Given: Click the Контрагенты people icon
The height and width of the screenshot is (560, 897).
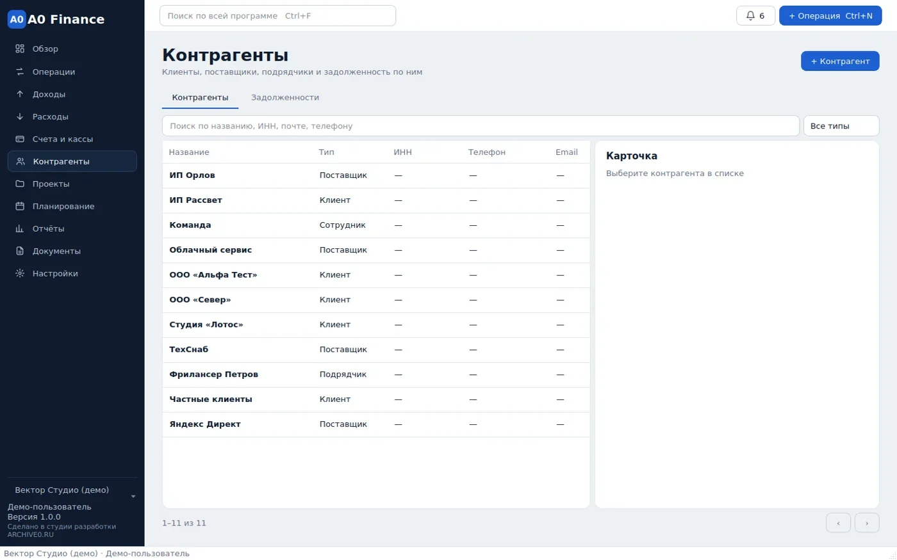Looking at the screenshot, I should point(21,161).
